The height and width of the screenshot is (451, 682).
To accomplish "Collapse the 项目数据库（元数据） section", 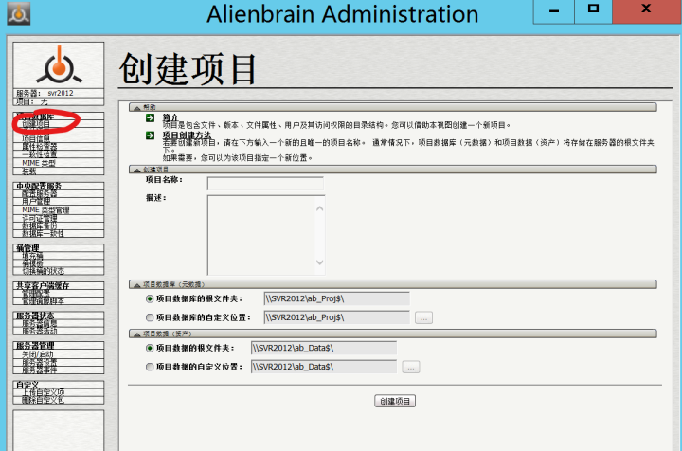I will point(393,284).
